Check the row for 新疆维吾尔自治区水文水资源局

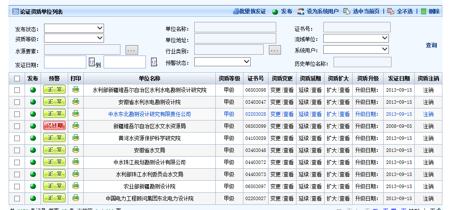[17, 126]
